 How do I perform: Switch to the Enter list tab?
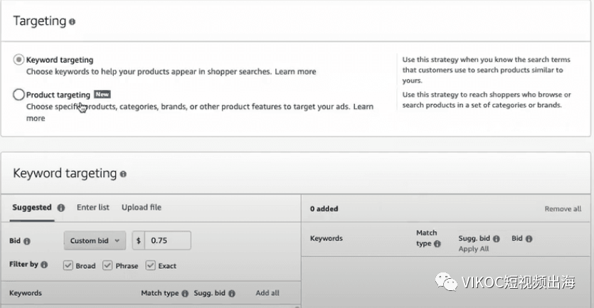[x=93, y=207]
